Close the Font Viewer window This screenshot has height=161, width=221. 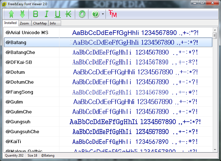212,3
